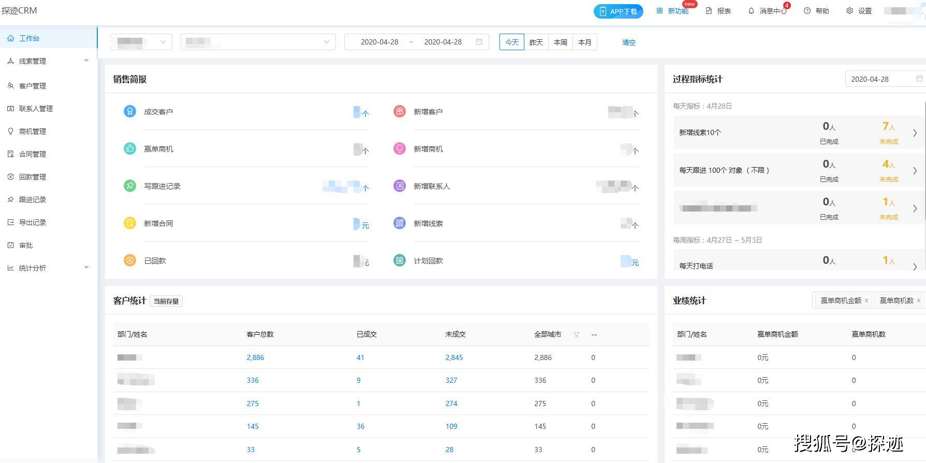The image size is (926, 463).
Task: Click the 客户管理 sidebar icon
Action: [x=11, y=86]
